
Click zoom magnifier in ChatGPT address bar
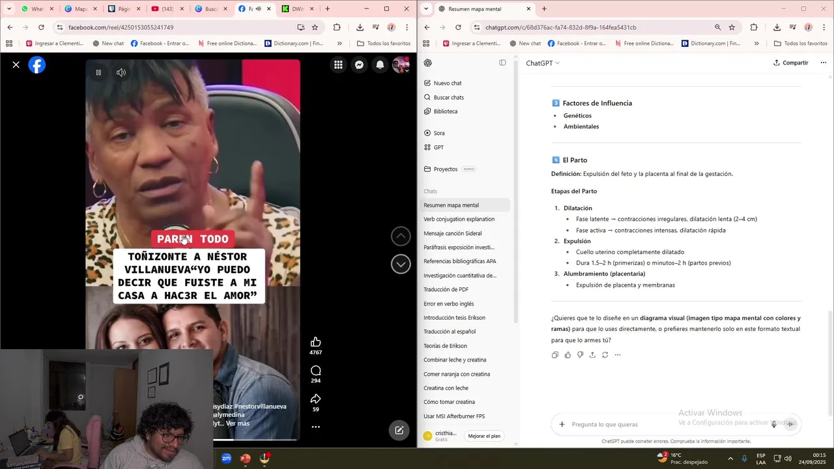tap(717, 27)
